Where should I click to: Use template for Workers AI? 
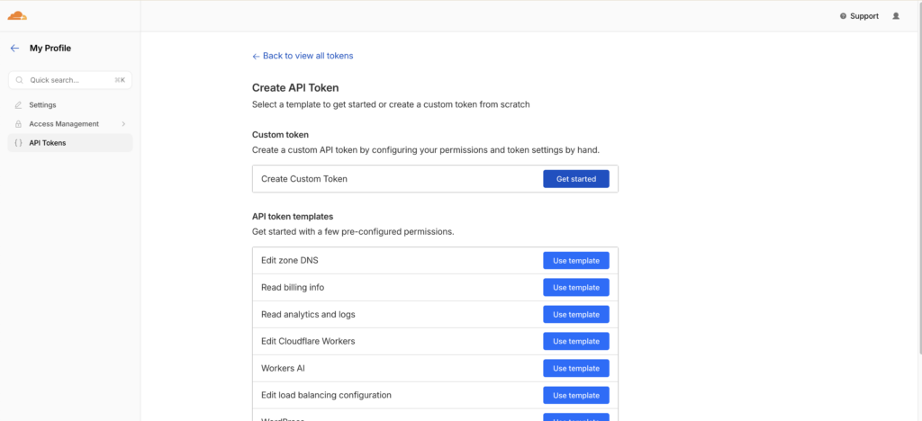point(576,368)
